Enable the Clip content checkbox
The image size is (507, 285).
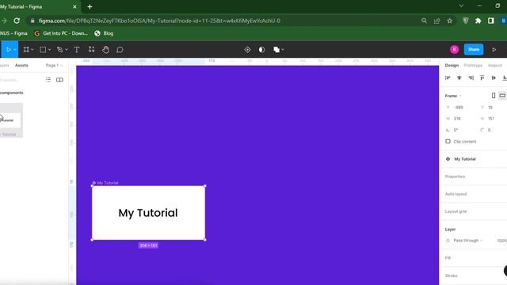pyautogui.click(x=448, y=141)
